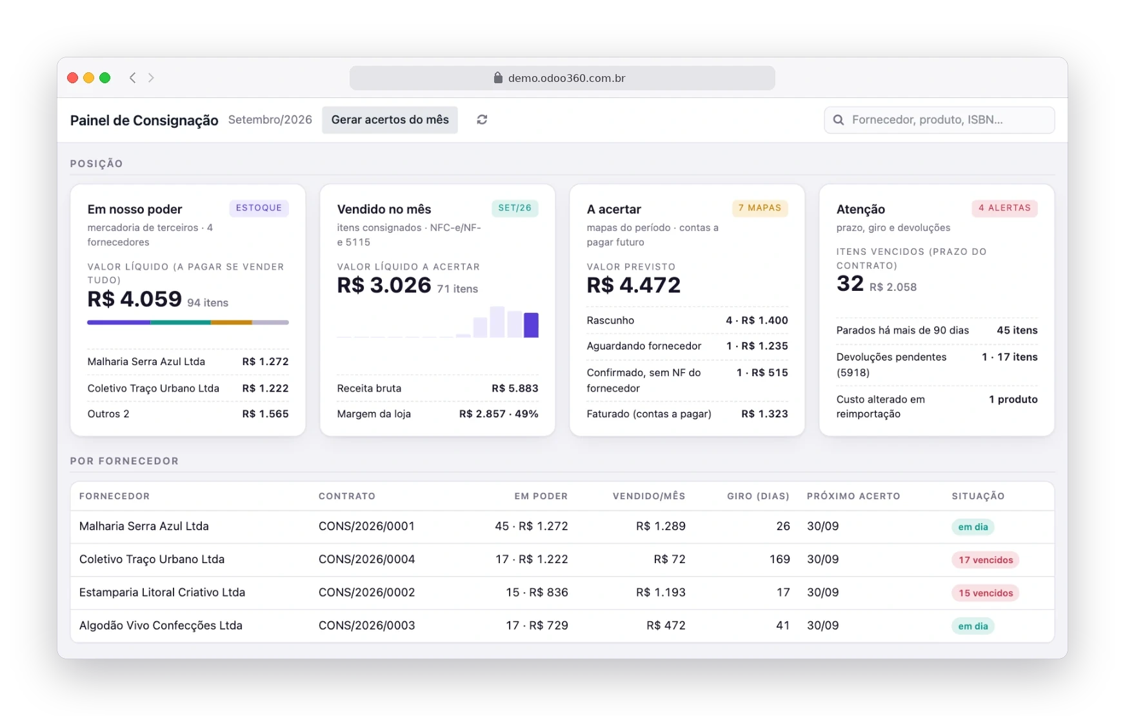This screenshot has height=716, width=1125.
Task: Click the search magnifier icon
Action: point(839,120)
